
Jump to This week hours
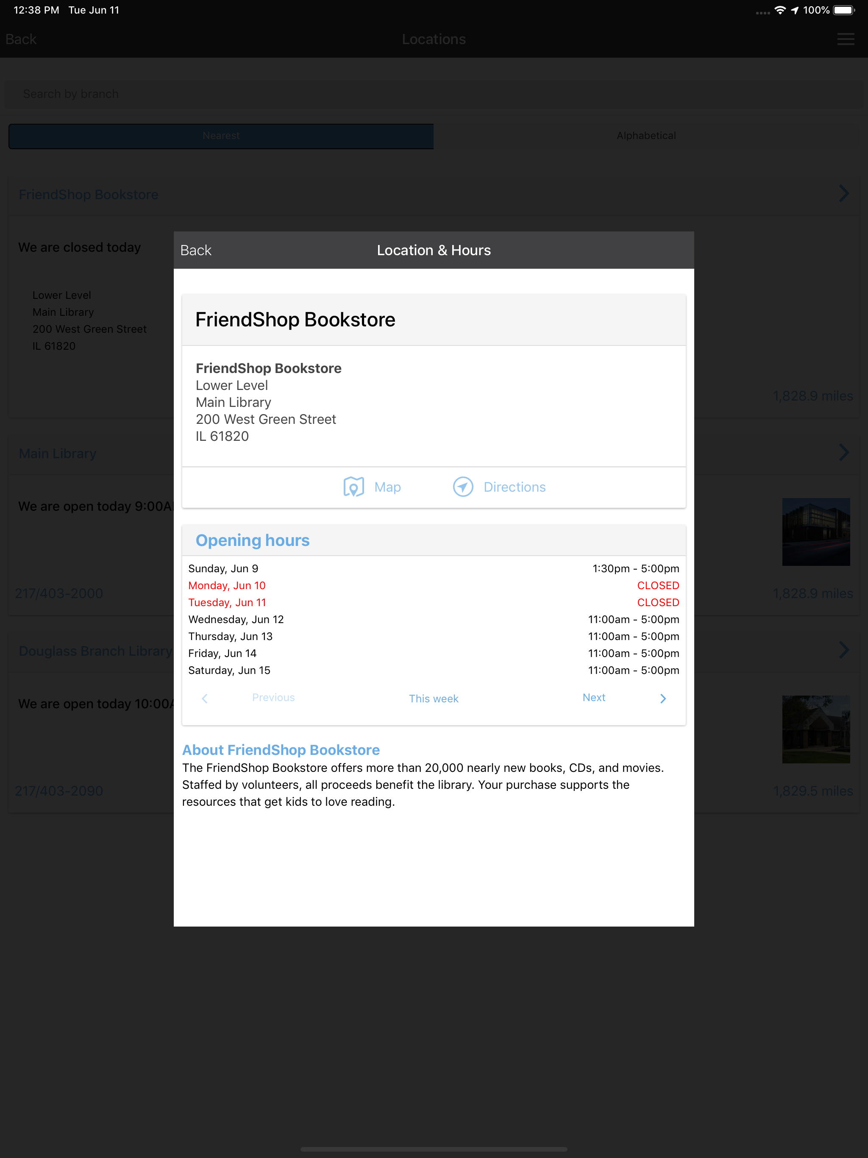(x=434, y=699)
